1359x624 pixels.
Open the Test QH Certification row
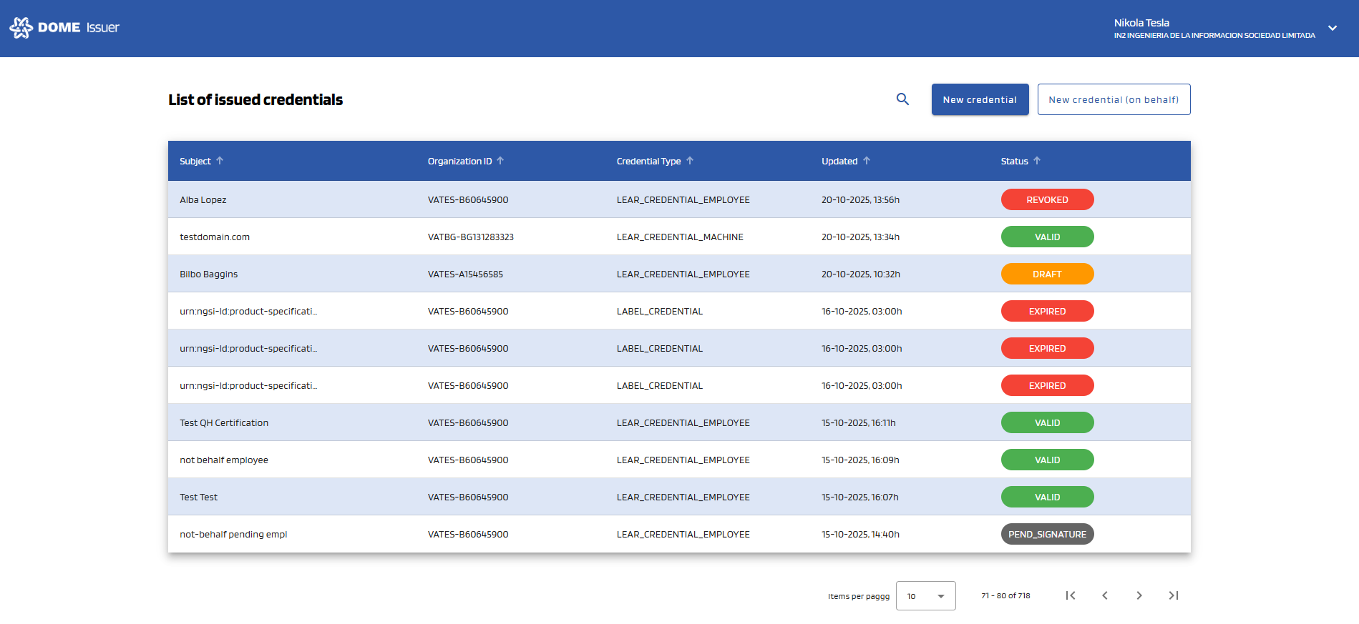(x=224, y=423)
